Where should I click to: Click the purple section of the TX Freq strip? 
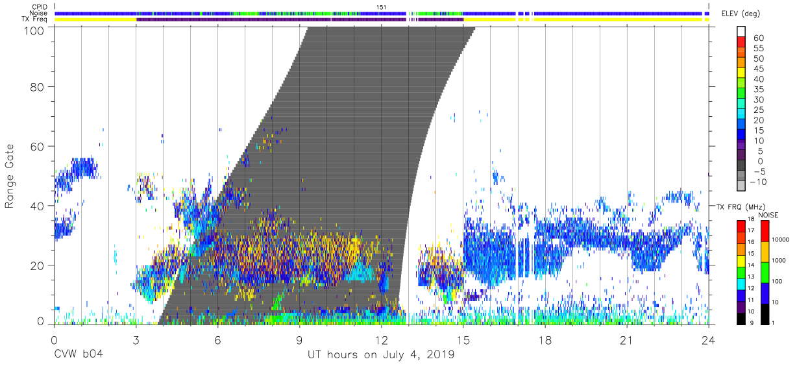(x=299, y=19)
